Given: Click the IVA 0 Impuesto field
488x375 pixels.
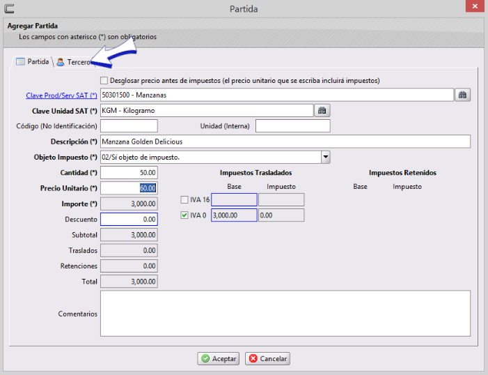Looking at the screenshot, I should (281, 215).
